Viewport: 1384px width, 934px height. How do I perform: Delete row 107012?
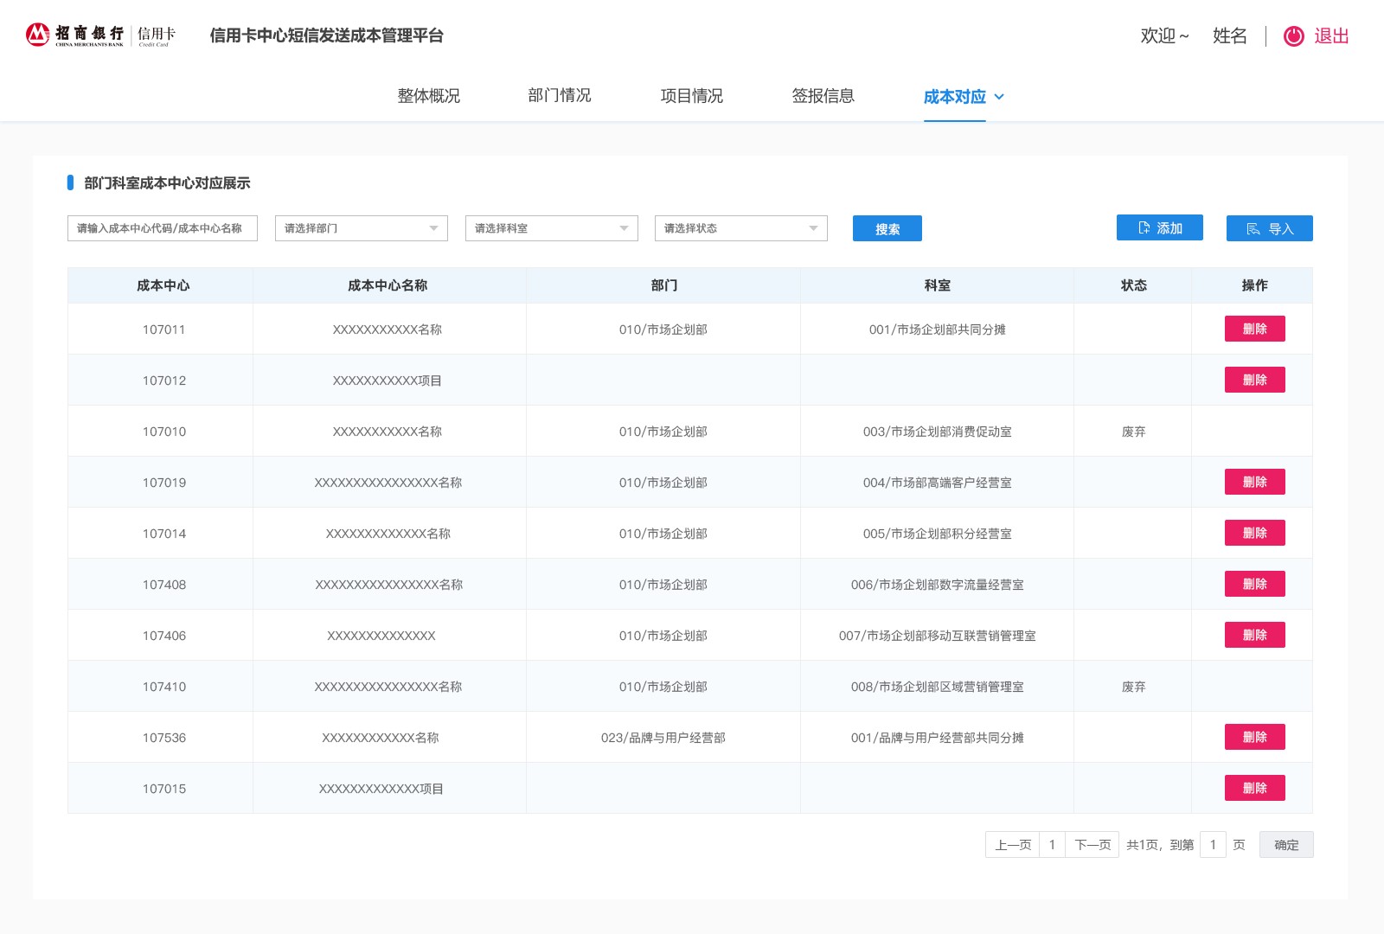tap(1255, 380)
